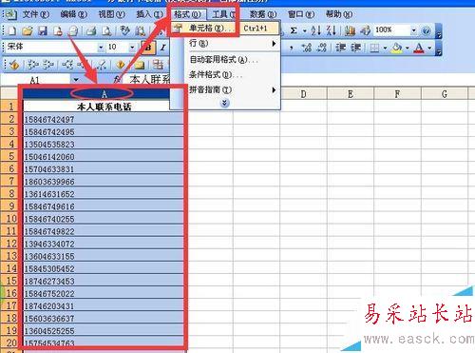
Task: Open the font size dropdown arrow beside 10
Action: [x=132, y=48]
